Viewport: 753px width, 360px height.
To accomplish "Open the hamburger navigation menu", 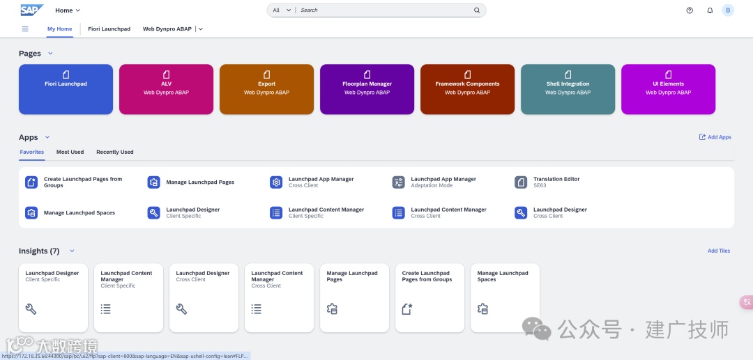I will [26, 29].
